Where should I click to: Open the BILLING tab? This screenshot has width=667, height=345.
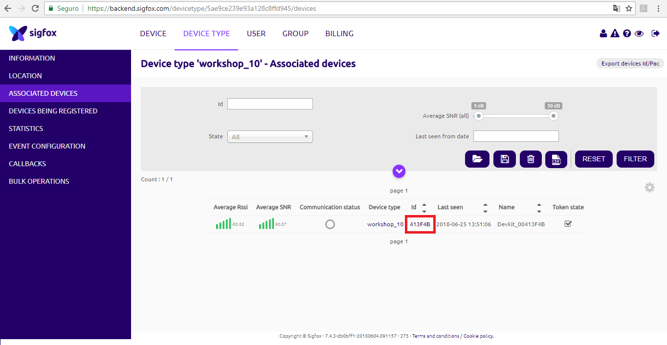pyautogui.click(x=339, y=34)
